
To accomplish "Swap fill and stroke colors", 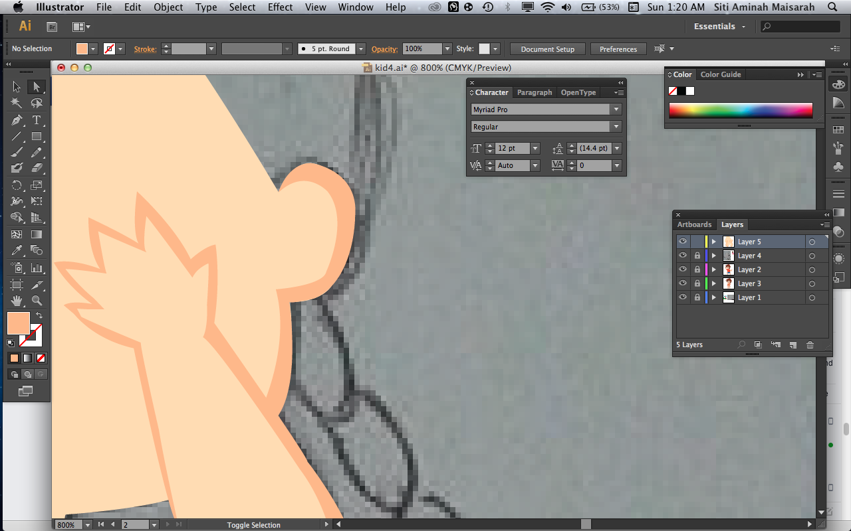I will [x=39, y=315].
